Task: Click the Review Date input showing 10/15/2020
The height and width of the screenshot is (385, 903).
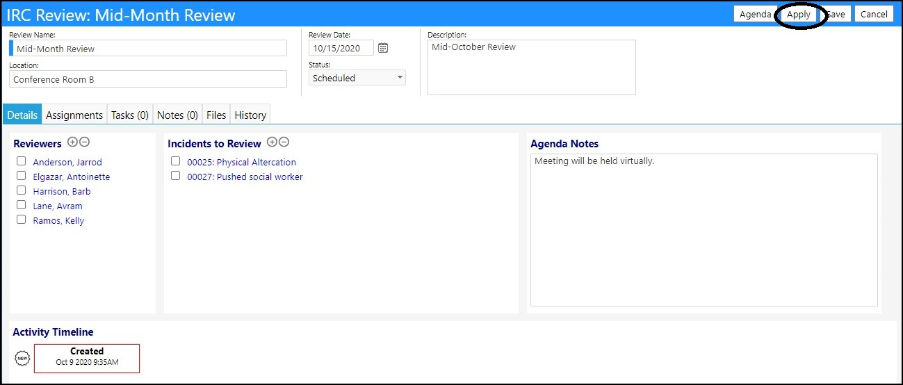Action: point(341,48)
